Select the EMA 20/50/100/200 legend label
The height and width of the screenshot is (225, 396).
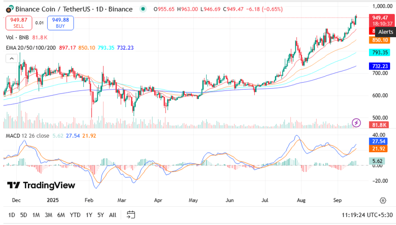[x=31, y=48]
